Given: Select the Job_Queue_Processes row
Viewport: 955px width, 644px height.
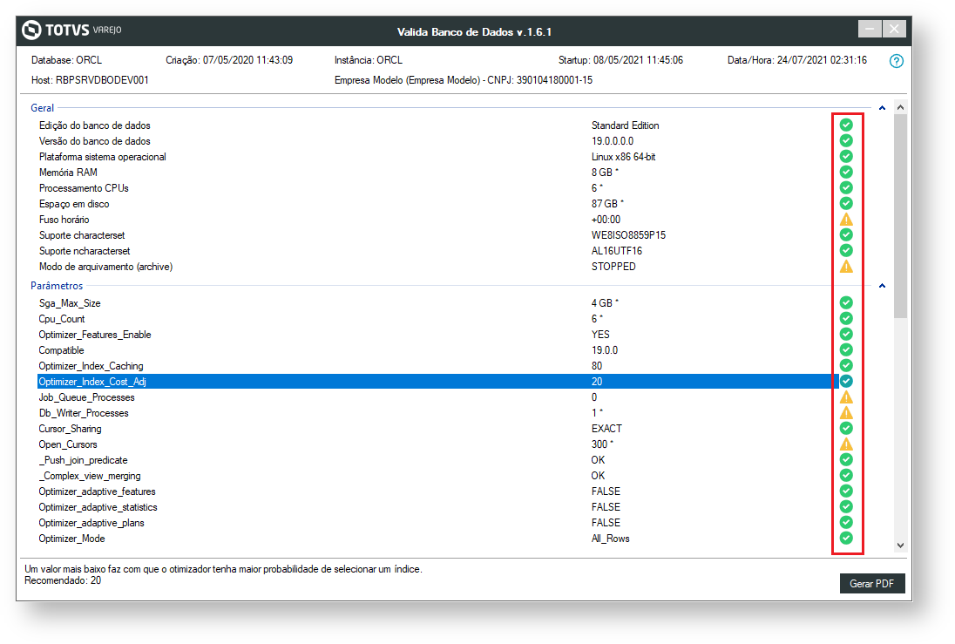Looking at the screenshot, I should (x=438, y=397).
